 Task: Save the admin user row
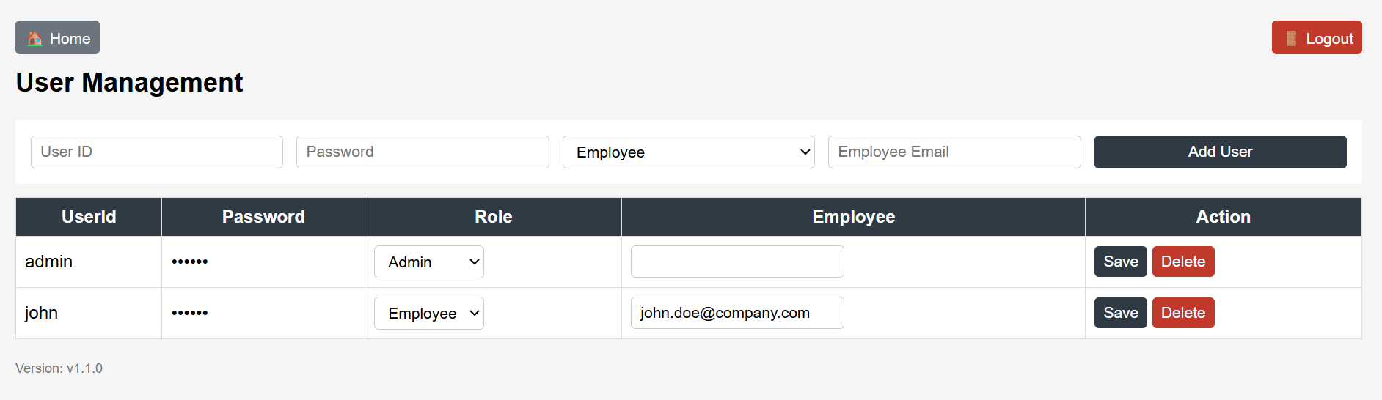point(1120,262)
